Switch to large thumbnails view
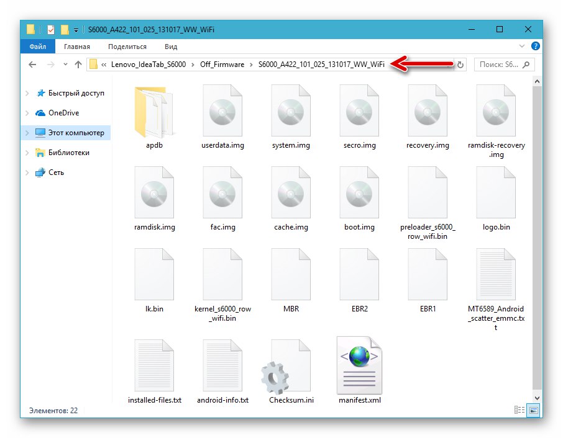The image size is (563, 438). click(x=533, y=410)
